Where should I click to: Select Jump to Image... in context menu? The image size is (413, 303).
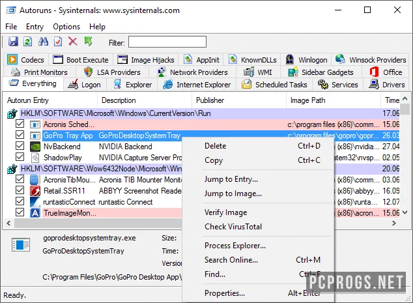[x=258, y=194]
